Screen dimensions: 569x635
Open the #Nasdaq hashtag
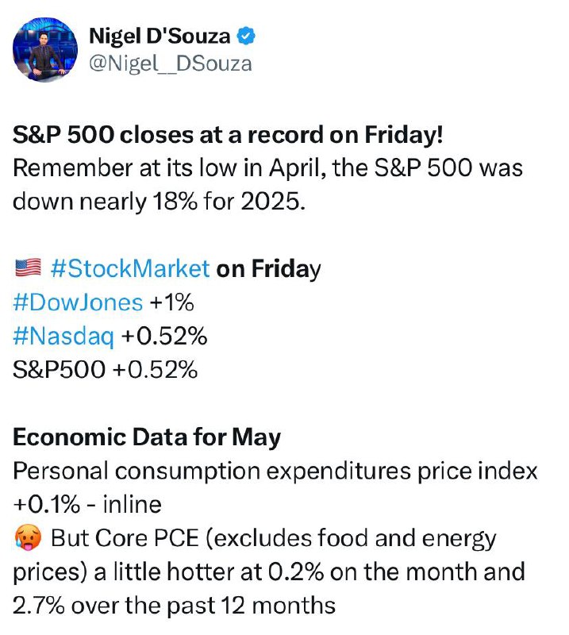(x=63, y=337)
